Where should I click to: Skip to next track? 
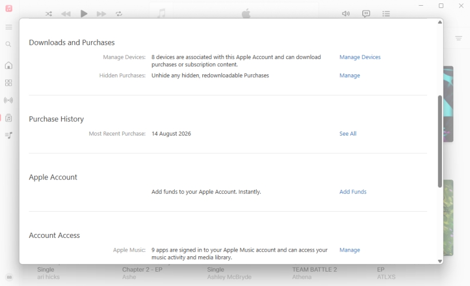[101, 14]
